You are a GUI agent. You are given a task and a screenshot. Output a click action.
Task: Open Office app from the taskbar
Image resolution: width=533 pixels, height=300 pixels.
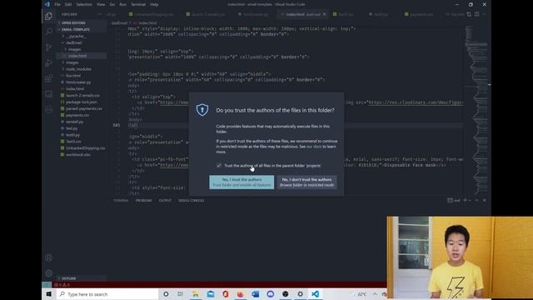pos(226,294)
